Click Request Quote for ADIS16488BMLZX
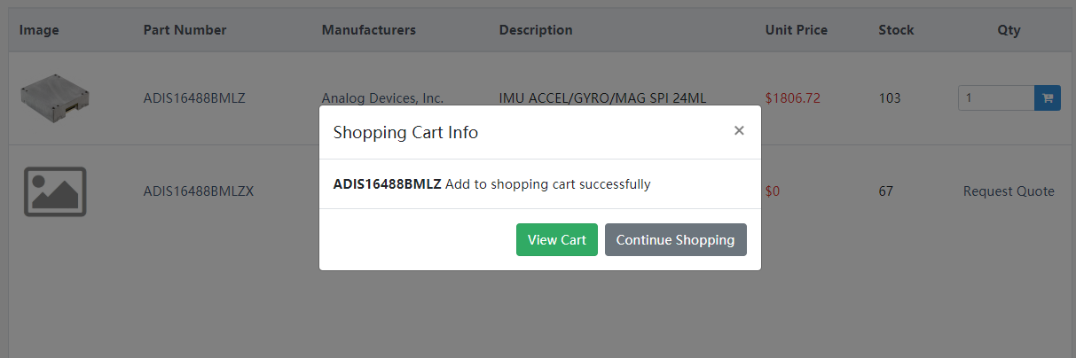Image resolution: width=1076 pixels, height=358 pixels. [x=1009, y=191]
